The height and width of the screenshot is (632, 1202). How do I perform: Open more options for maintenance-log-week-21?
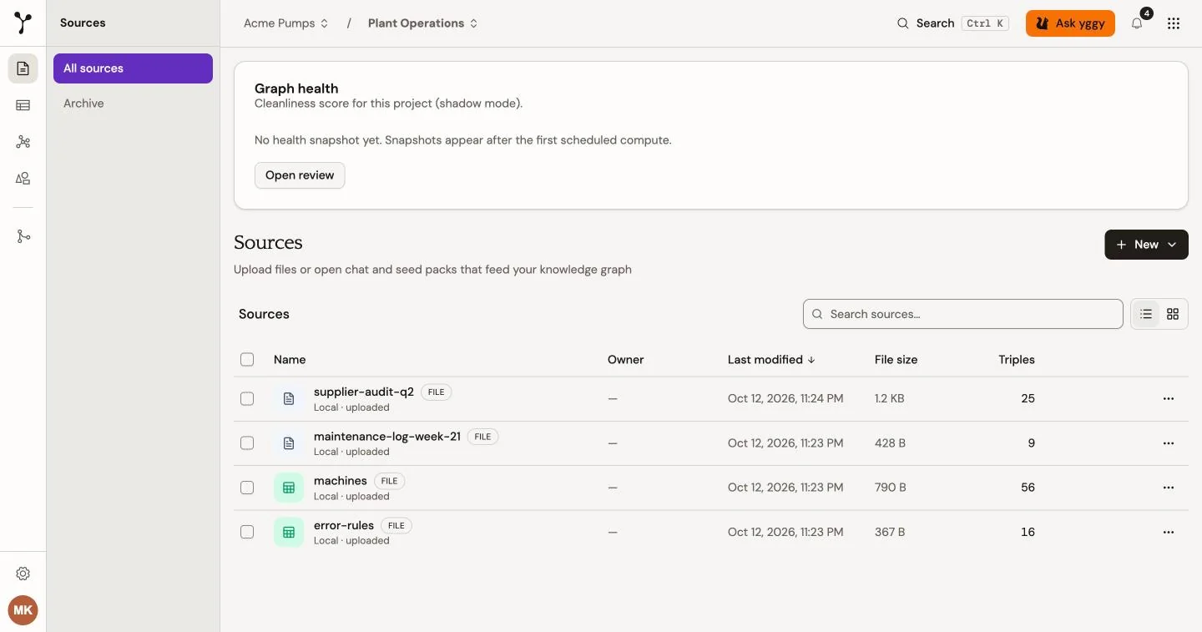click(x=1169, y=443)
